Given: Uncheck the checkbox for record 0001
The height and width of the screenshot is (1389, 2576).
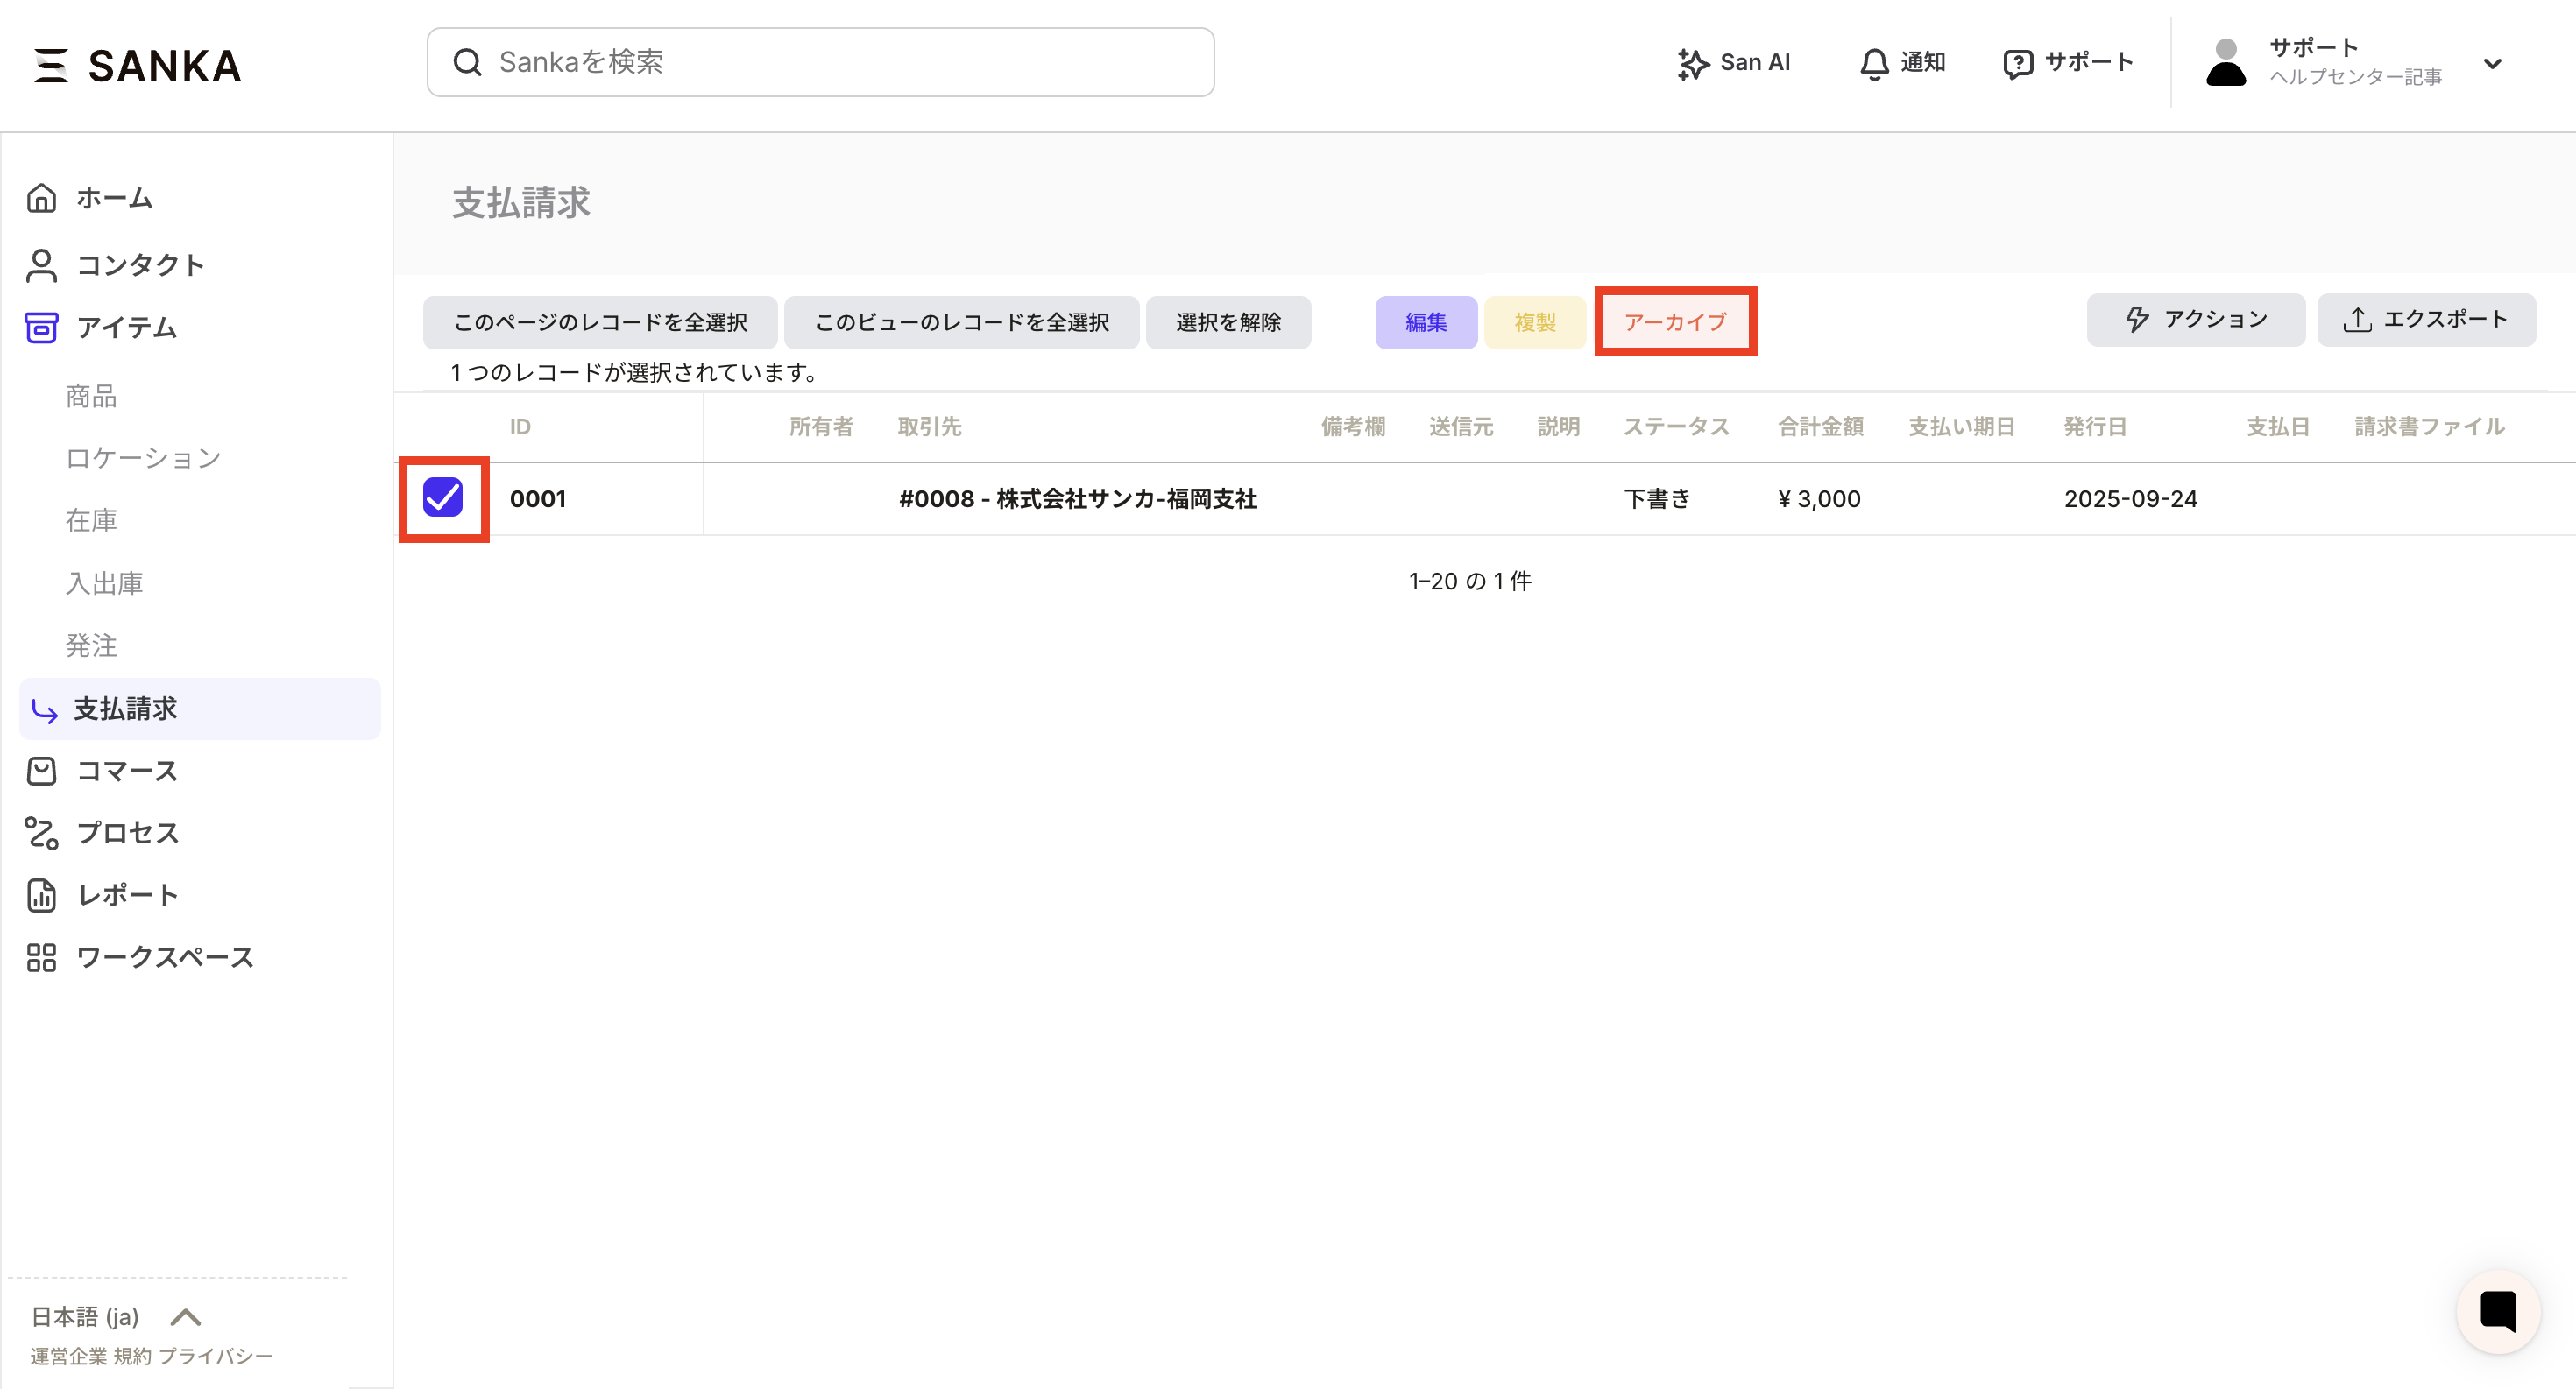Looking at the screenshot, I should (443, 497).
